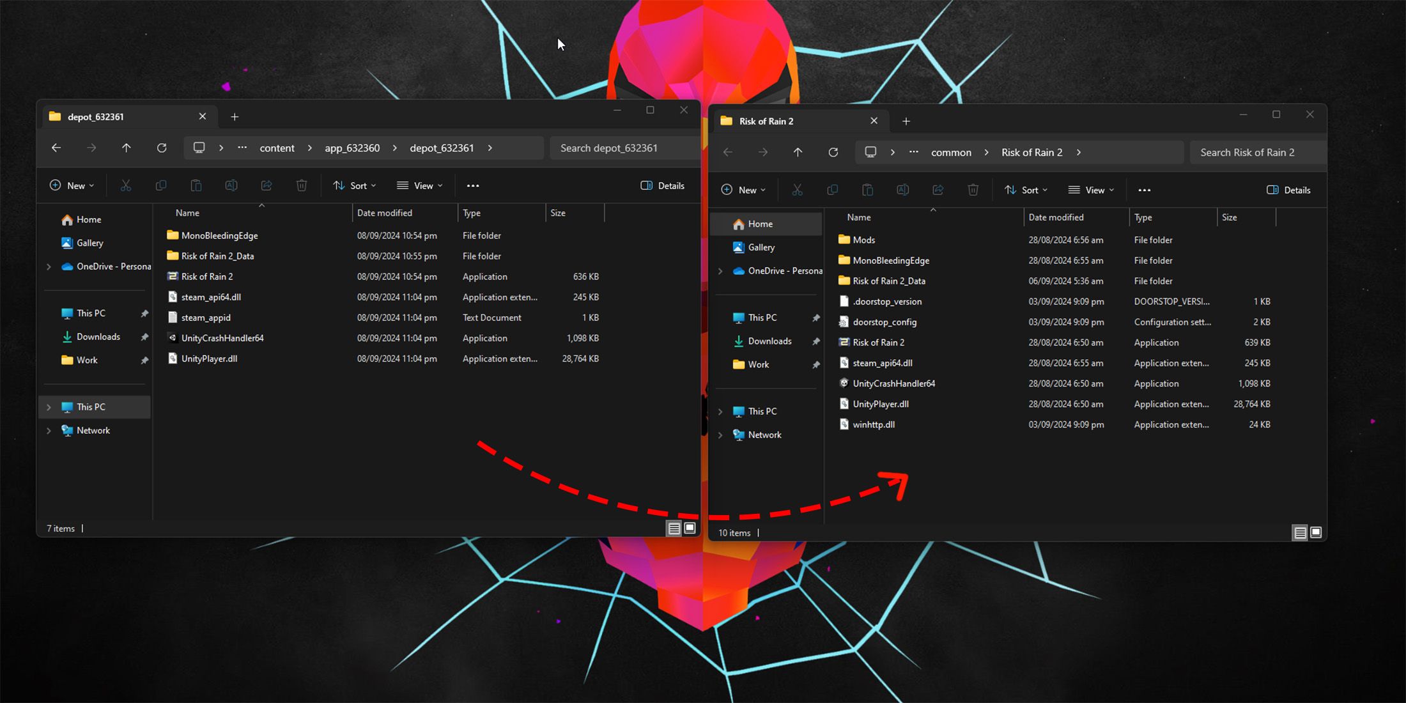Click the Move/Cut icon in left window toolbar

click(125, 185)
